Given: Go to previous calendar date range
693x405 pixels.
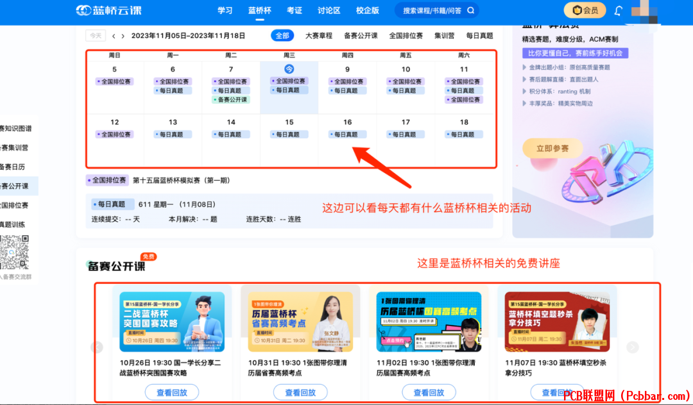Looking at the screenshot, I should [114, 36].
